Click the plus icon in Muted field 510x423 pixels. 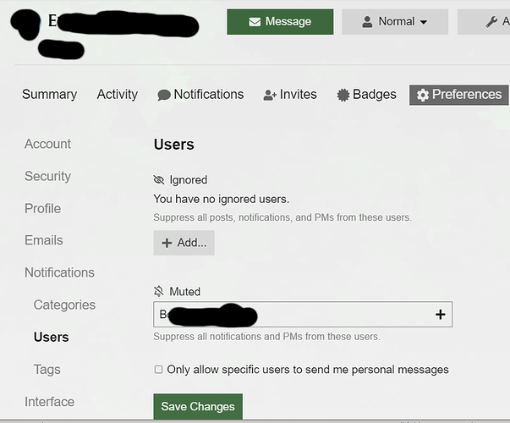click(440, 315)
